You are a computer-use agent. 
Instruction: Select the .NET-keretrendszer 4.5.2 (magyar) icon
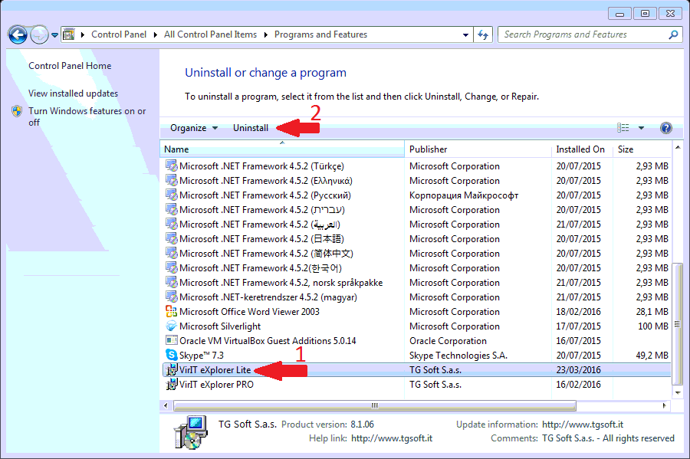(171, 297)
